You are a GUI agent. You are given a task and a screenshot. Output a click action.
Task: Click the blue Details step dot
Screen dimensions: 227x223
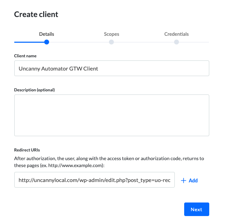[x=47, y=42]
